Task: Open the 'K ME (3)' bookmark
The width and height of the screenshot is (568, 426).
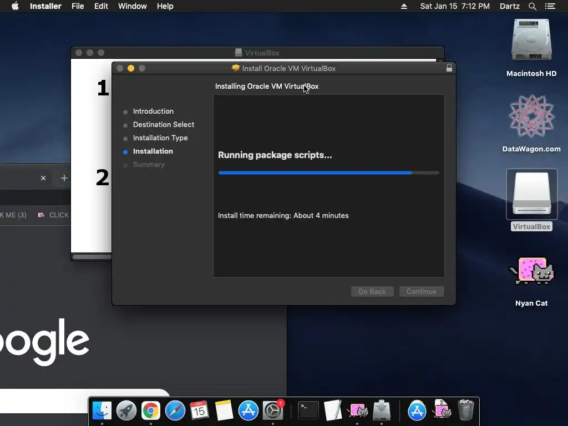Action: (13, 215)
